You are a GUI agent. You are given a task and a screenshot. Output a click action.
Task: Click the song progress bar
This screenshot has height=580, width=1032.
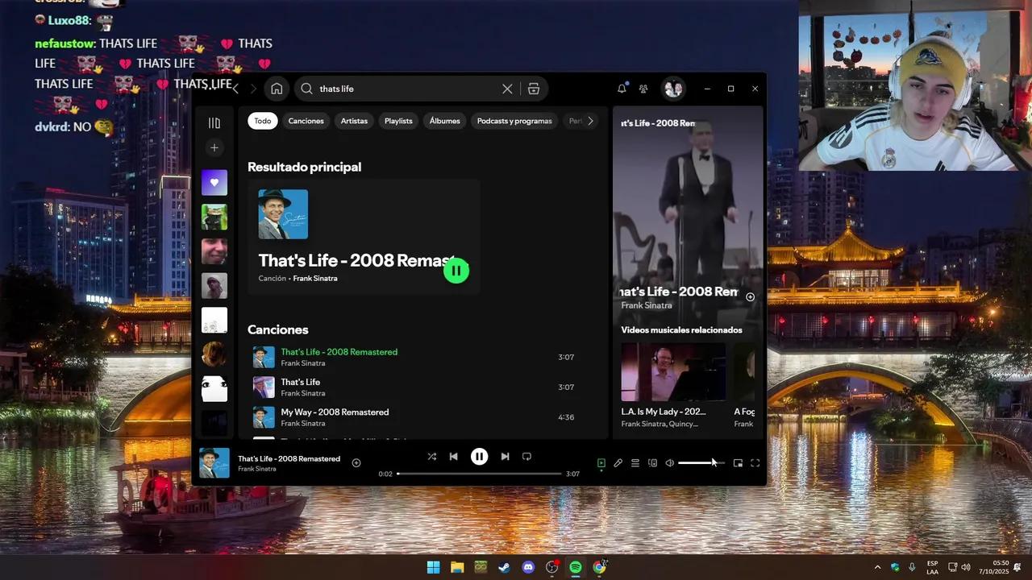pyautogui.click(x=479, y=474)
